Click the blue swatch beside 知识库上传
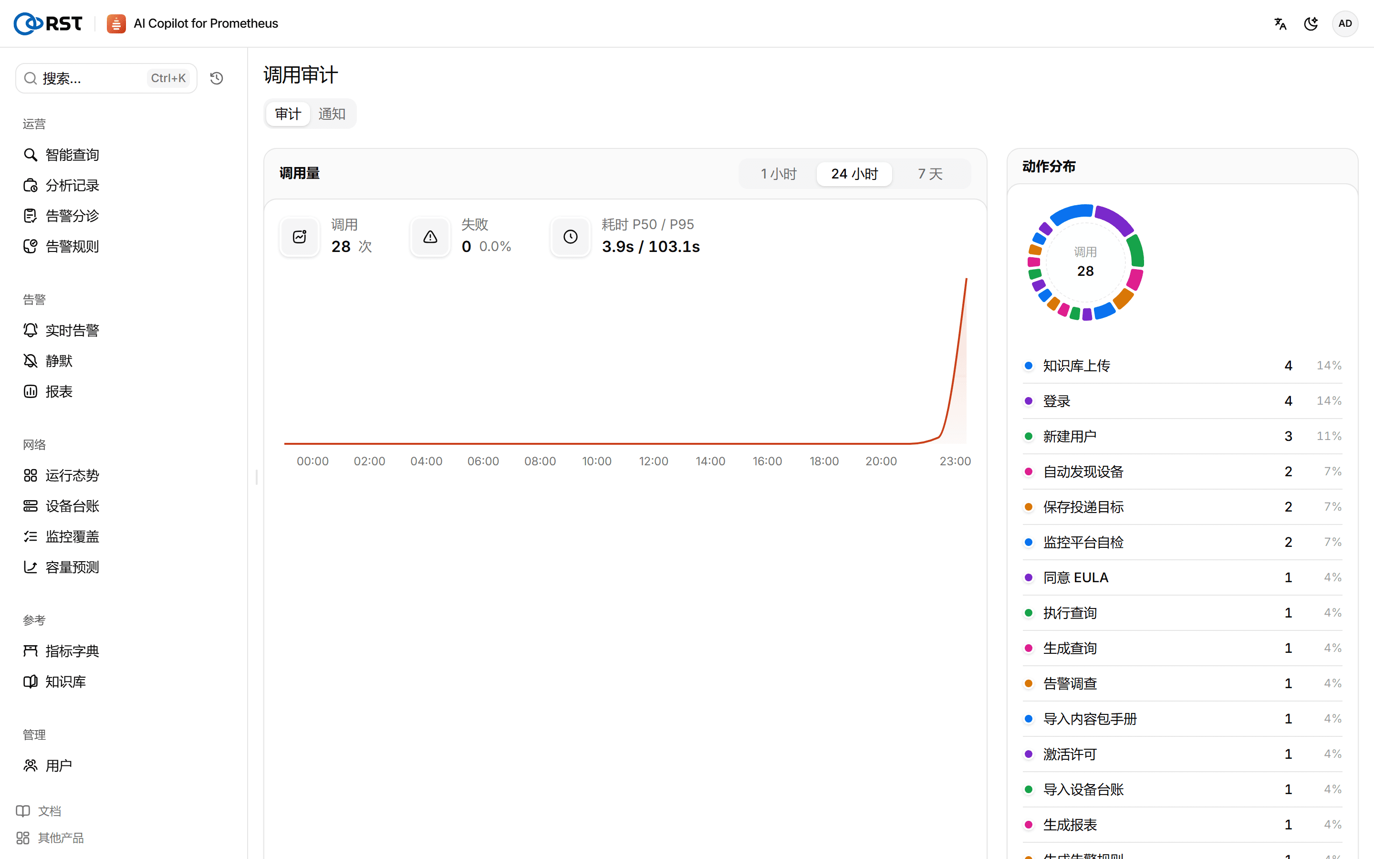Viewport: 1374px width, 859px height. coord(1028,366)
